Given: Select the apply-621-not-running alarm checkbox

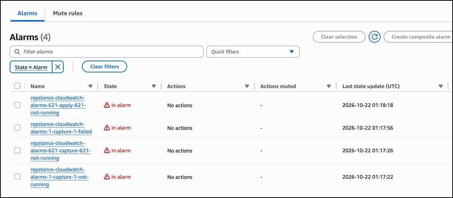Looking at the screenshot, I should 17,105.
